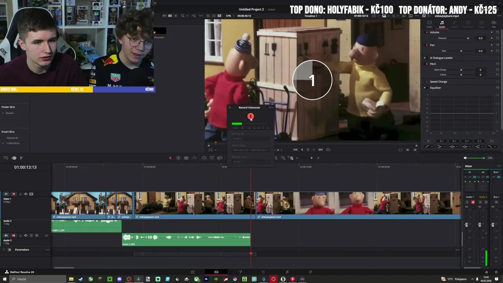This screenshot has width=503, height=283.
Task: Click the timeline custom zoom icon
Action: [x=291, y=158]
